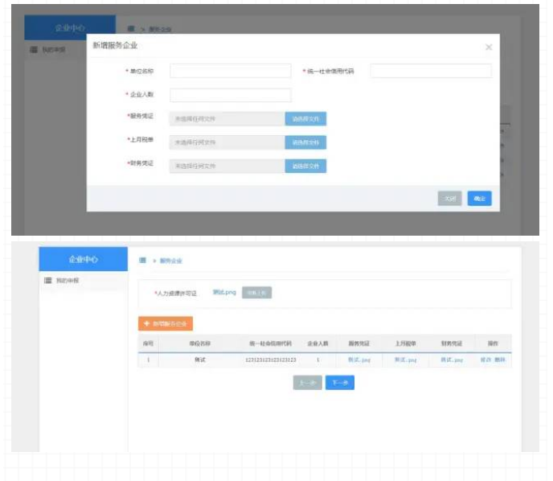The width and height of the screenshot is (553, 481).
Task: Click the 企业人数 input field
Action: (230, 95)
